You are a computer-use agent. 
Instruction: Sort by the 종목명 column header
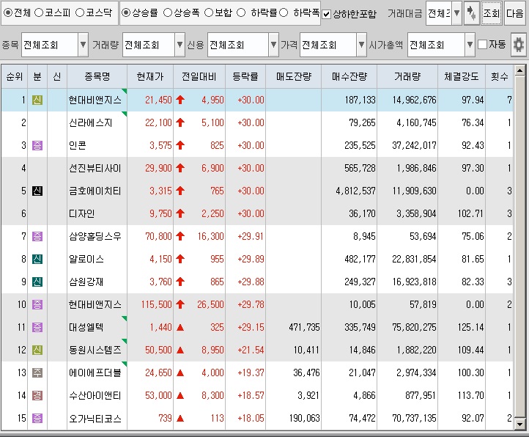click(97, 76)
